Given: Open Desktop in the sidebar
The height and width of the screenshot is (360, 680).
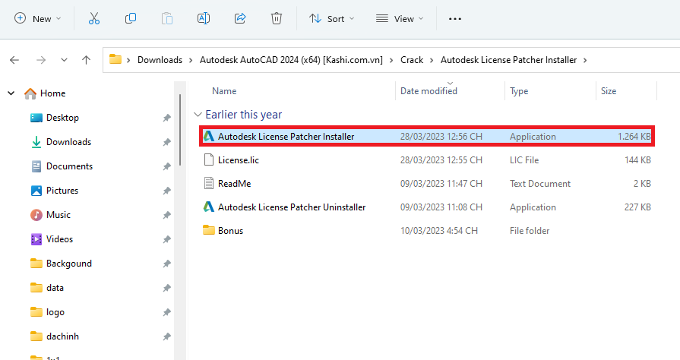Looking at the screenshot, I should coord(62,118).
